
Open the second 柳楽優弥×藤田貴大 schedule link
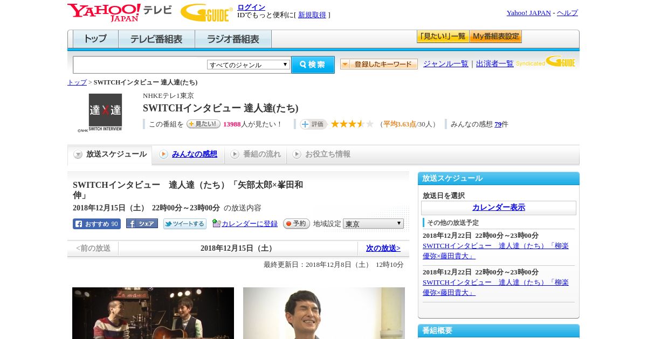[495, 287]
